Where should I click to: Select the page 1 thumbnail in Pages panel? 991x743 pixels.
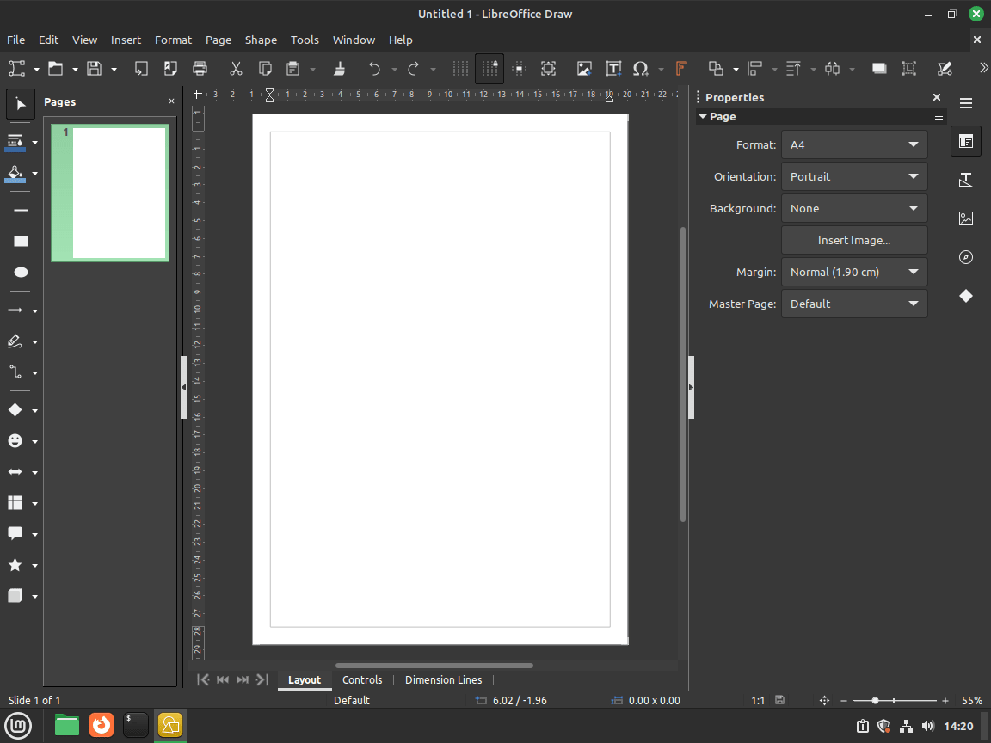pos(110,193)
